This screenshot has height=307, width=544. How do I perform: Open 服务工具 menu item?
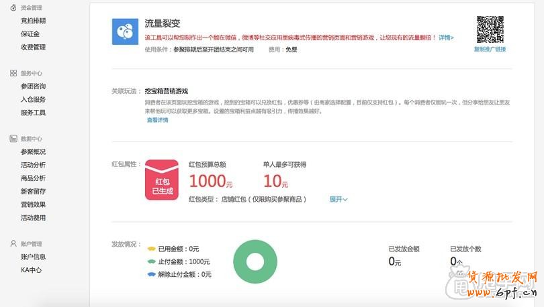[x=33, y=113]
